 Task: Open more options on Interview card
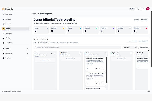[x=103, y=68]
